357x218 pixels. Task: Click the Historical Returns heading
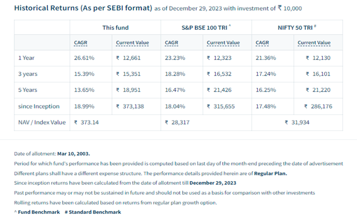click(83, 8)
